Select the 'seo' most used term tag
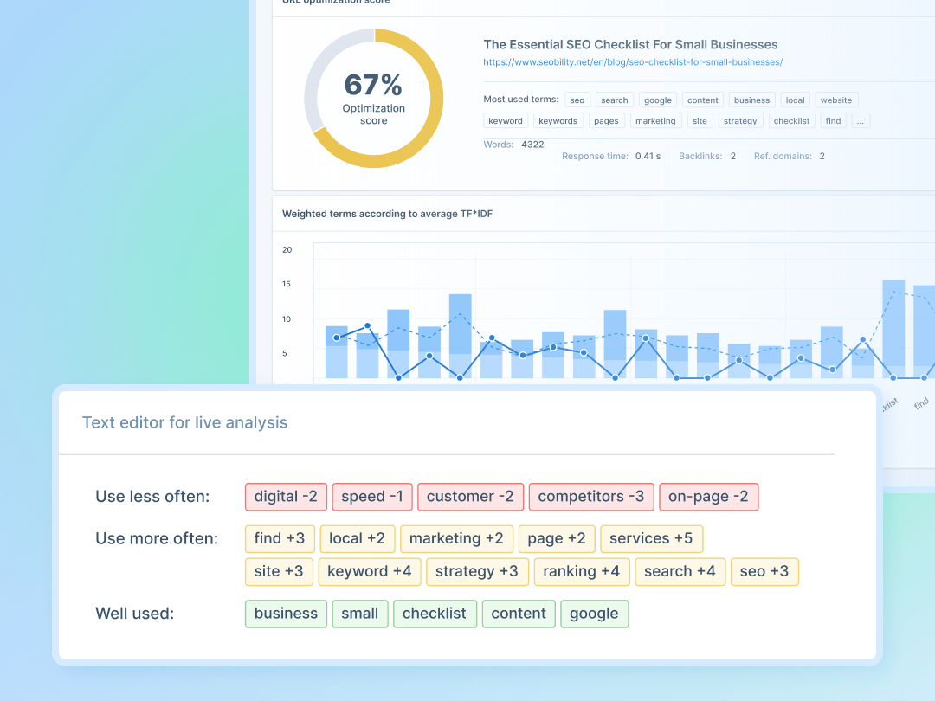 coord(577,100)
